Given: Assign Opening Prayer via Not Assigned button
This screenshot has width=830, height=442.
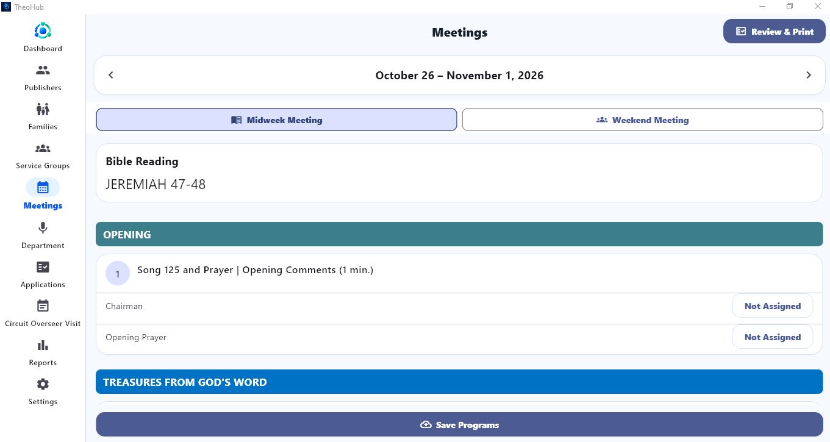Looking at the screenshot, I should [x=772, y=337].
